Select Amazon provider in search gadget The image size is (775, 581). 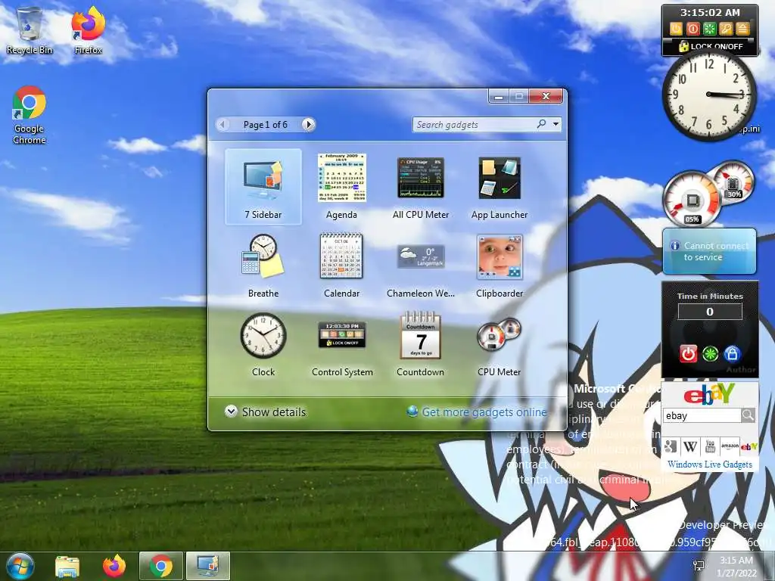click(x=730, y=446)
